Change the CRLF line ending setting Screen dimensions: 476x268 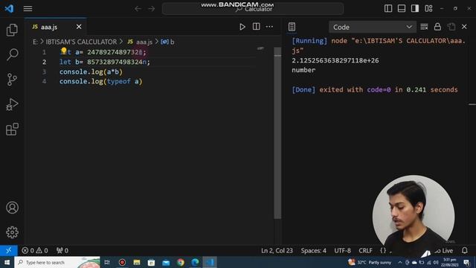(365, 251)
